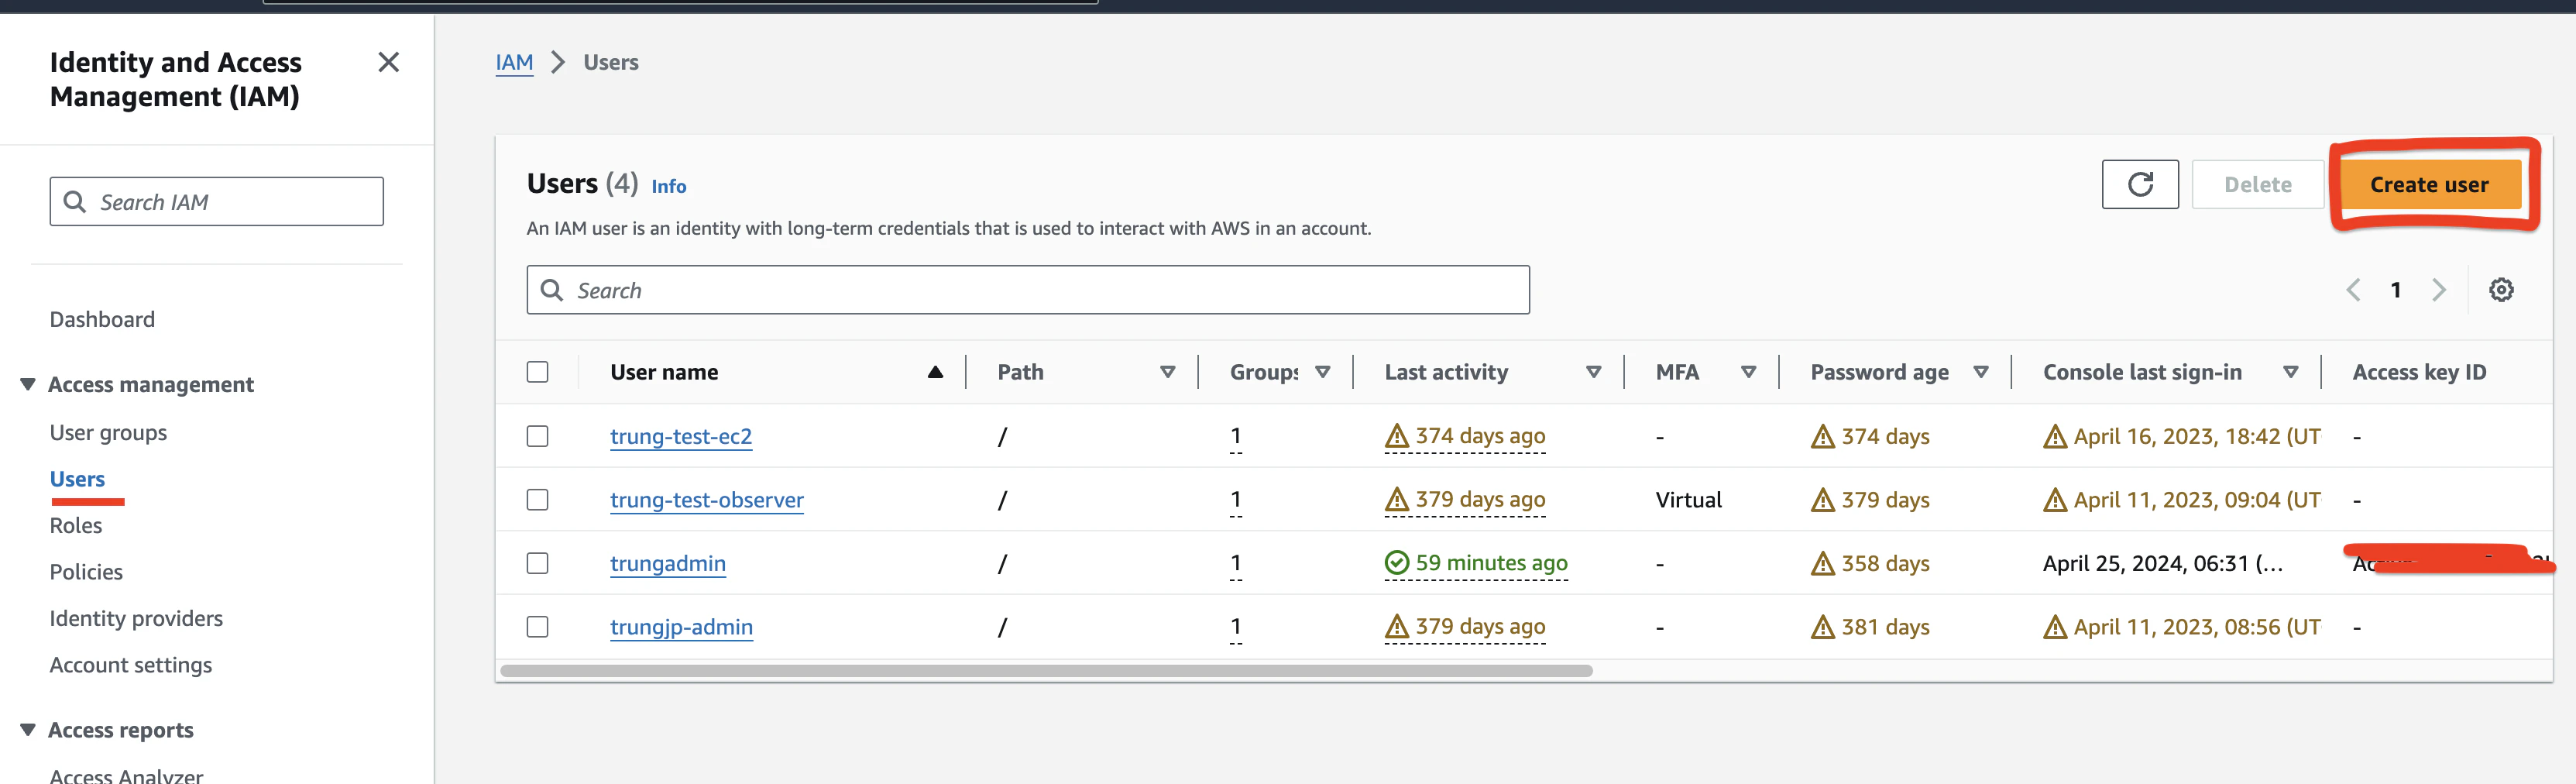Open Account settings in sidebar

[x=131, y=665]
